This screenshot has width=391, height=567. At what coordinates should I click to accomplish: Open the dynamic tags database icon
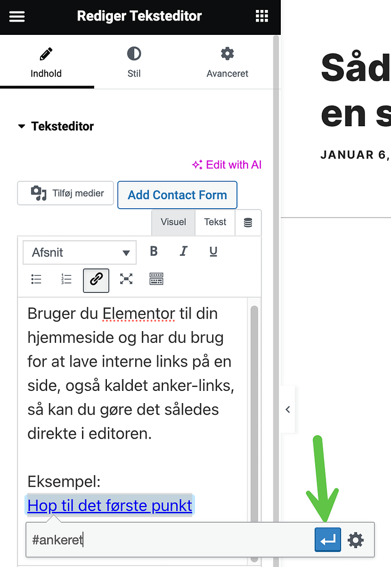click(x=248, y=223)
